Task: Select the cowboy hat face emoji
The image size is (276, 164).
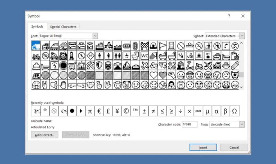Action: point(117,85)
